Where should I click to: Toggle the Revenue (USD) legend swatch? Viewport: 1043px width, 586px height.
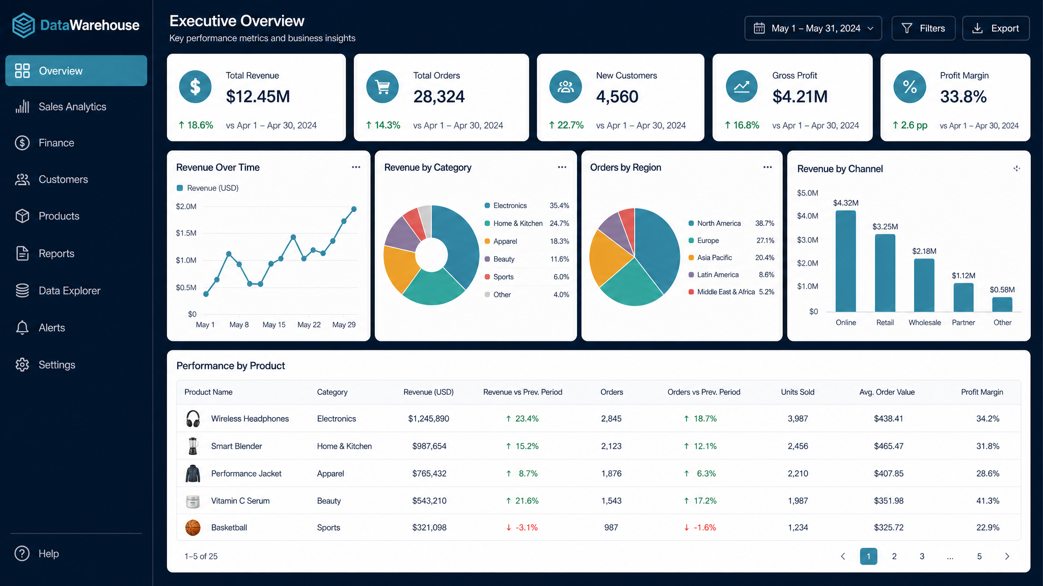point(180,188)
